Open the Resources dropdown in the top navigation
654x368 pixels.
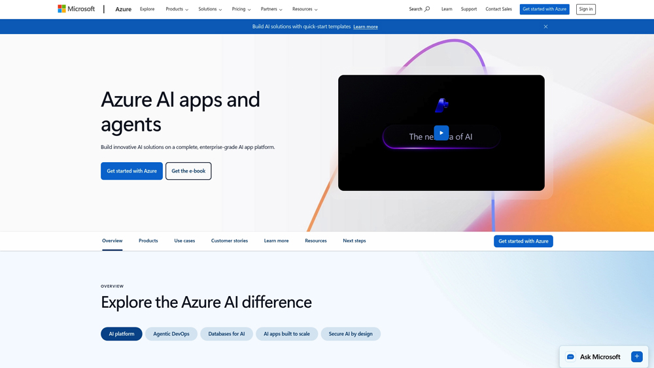305,8
